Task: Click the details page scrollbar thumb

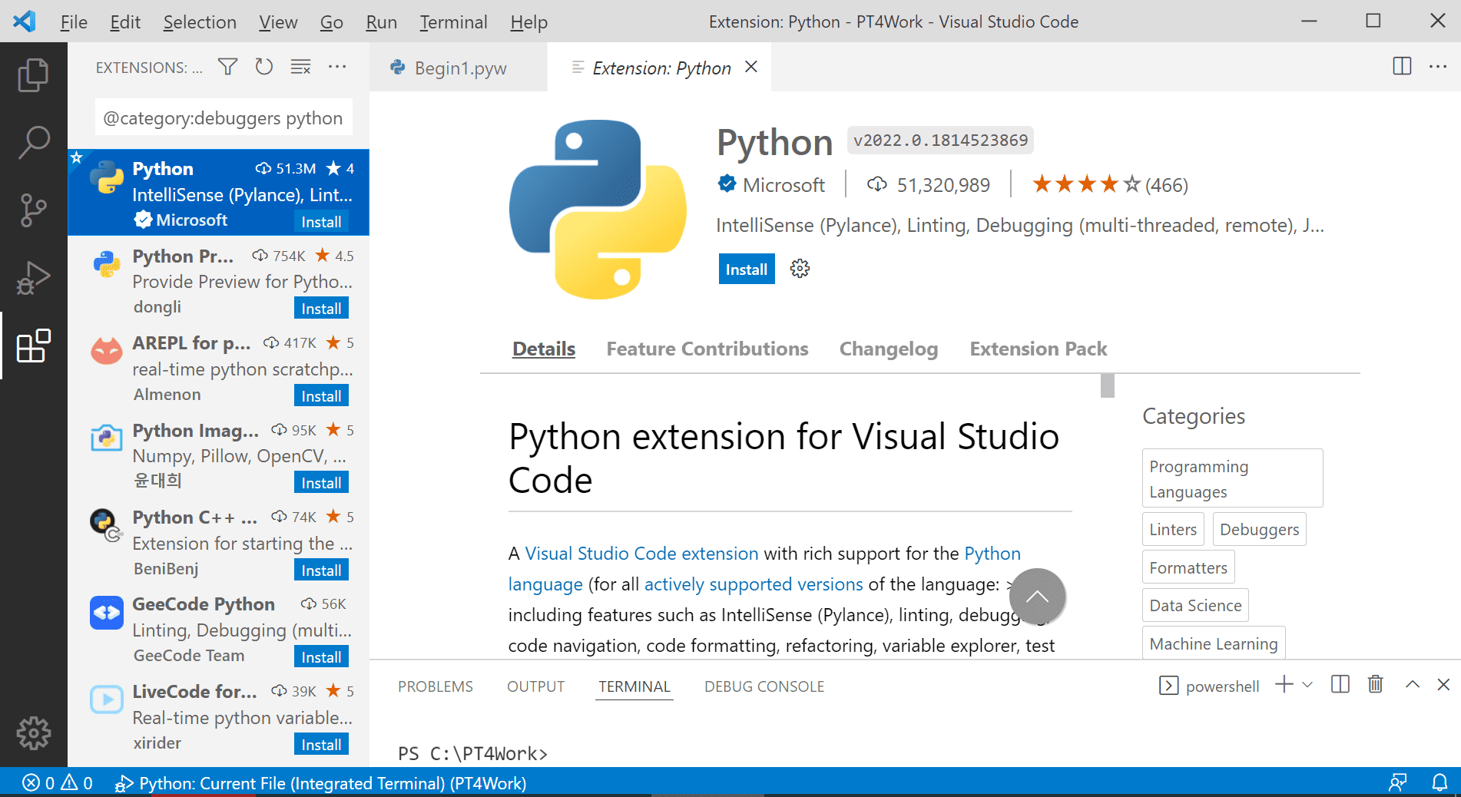Action: tap(1107, 385)
